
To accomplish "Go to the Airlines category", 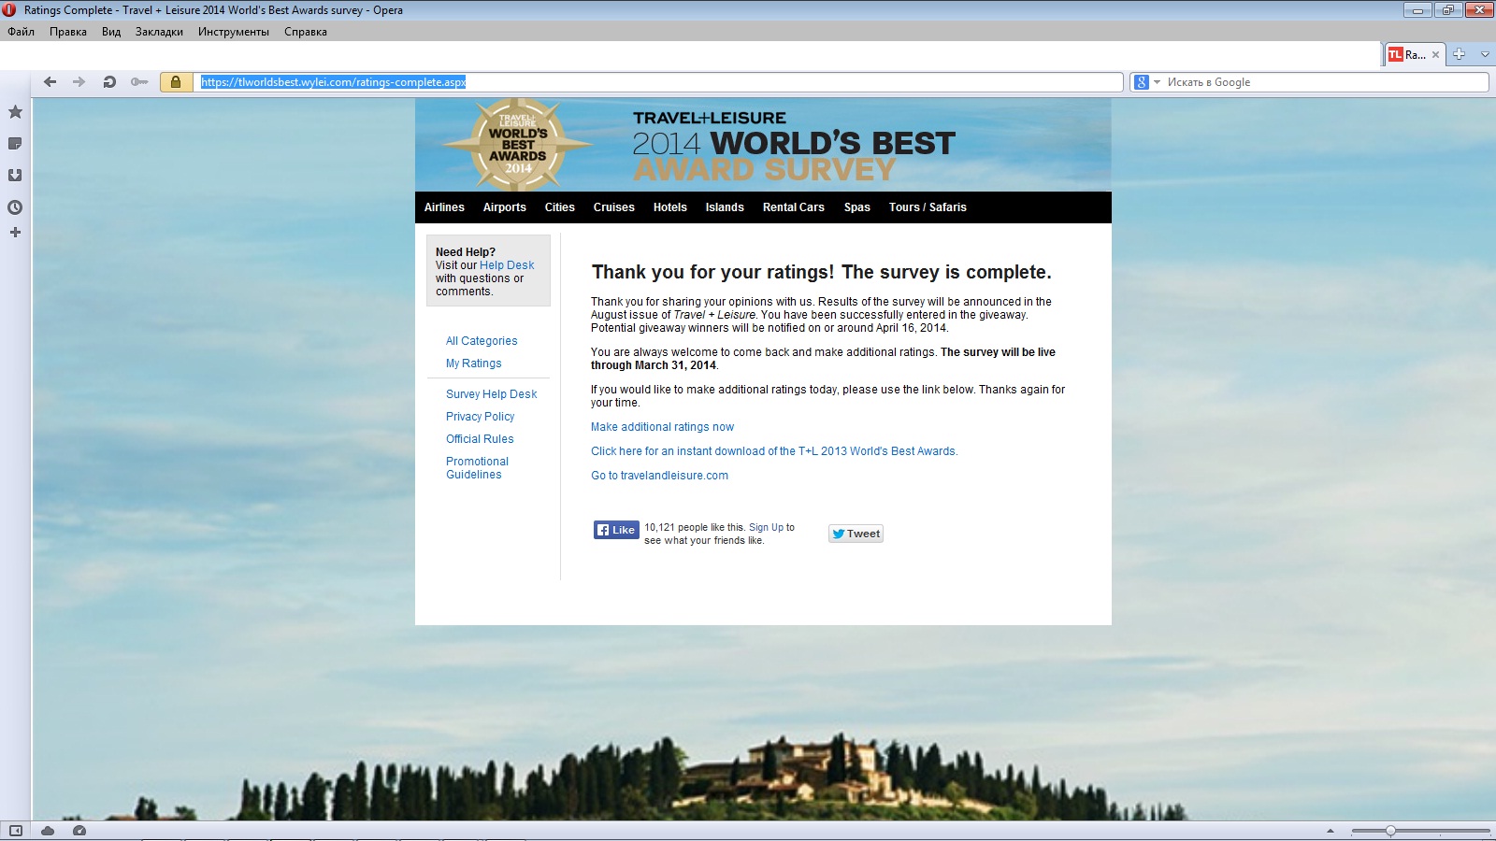I will tap(444, 207).
